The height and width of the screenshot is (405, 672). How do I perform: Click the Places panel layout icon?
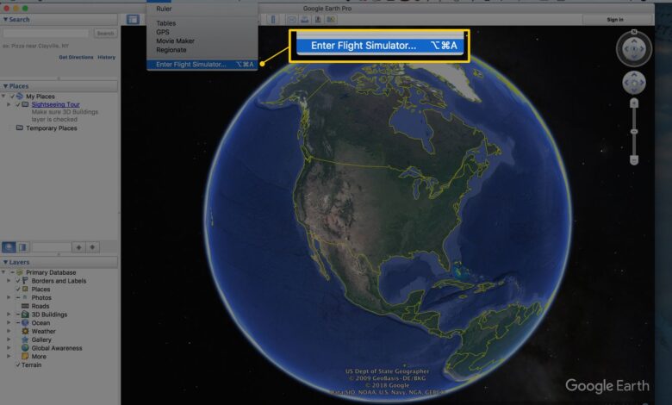click(22, 247)
